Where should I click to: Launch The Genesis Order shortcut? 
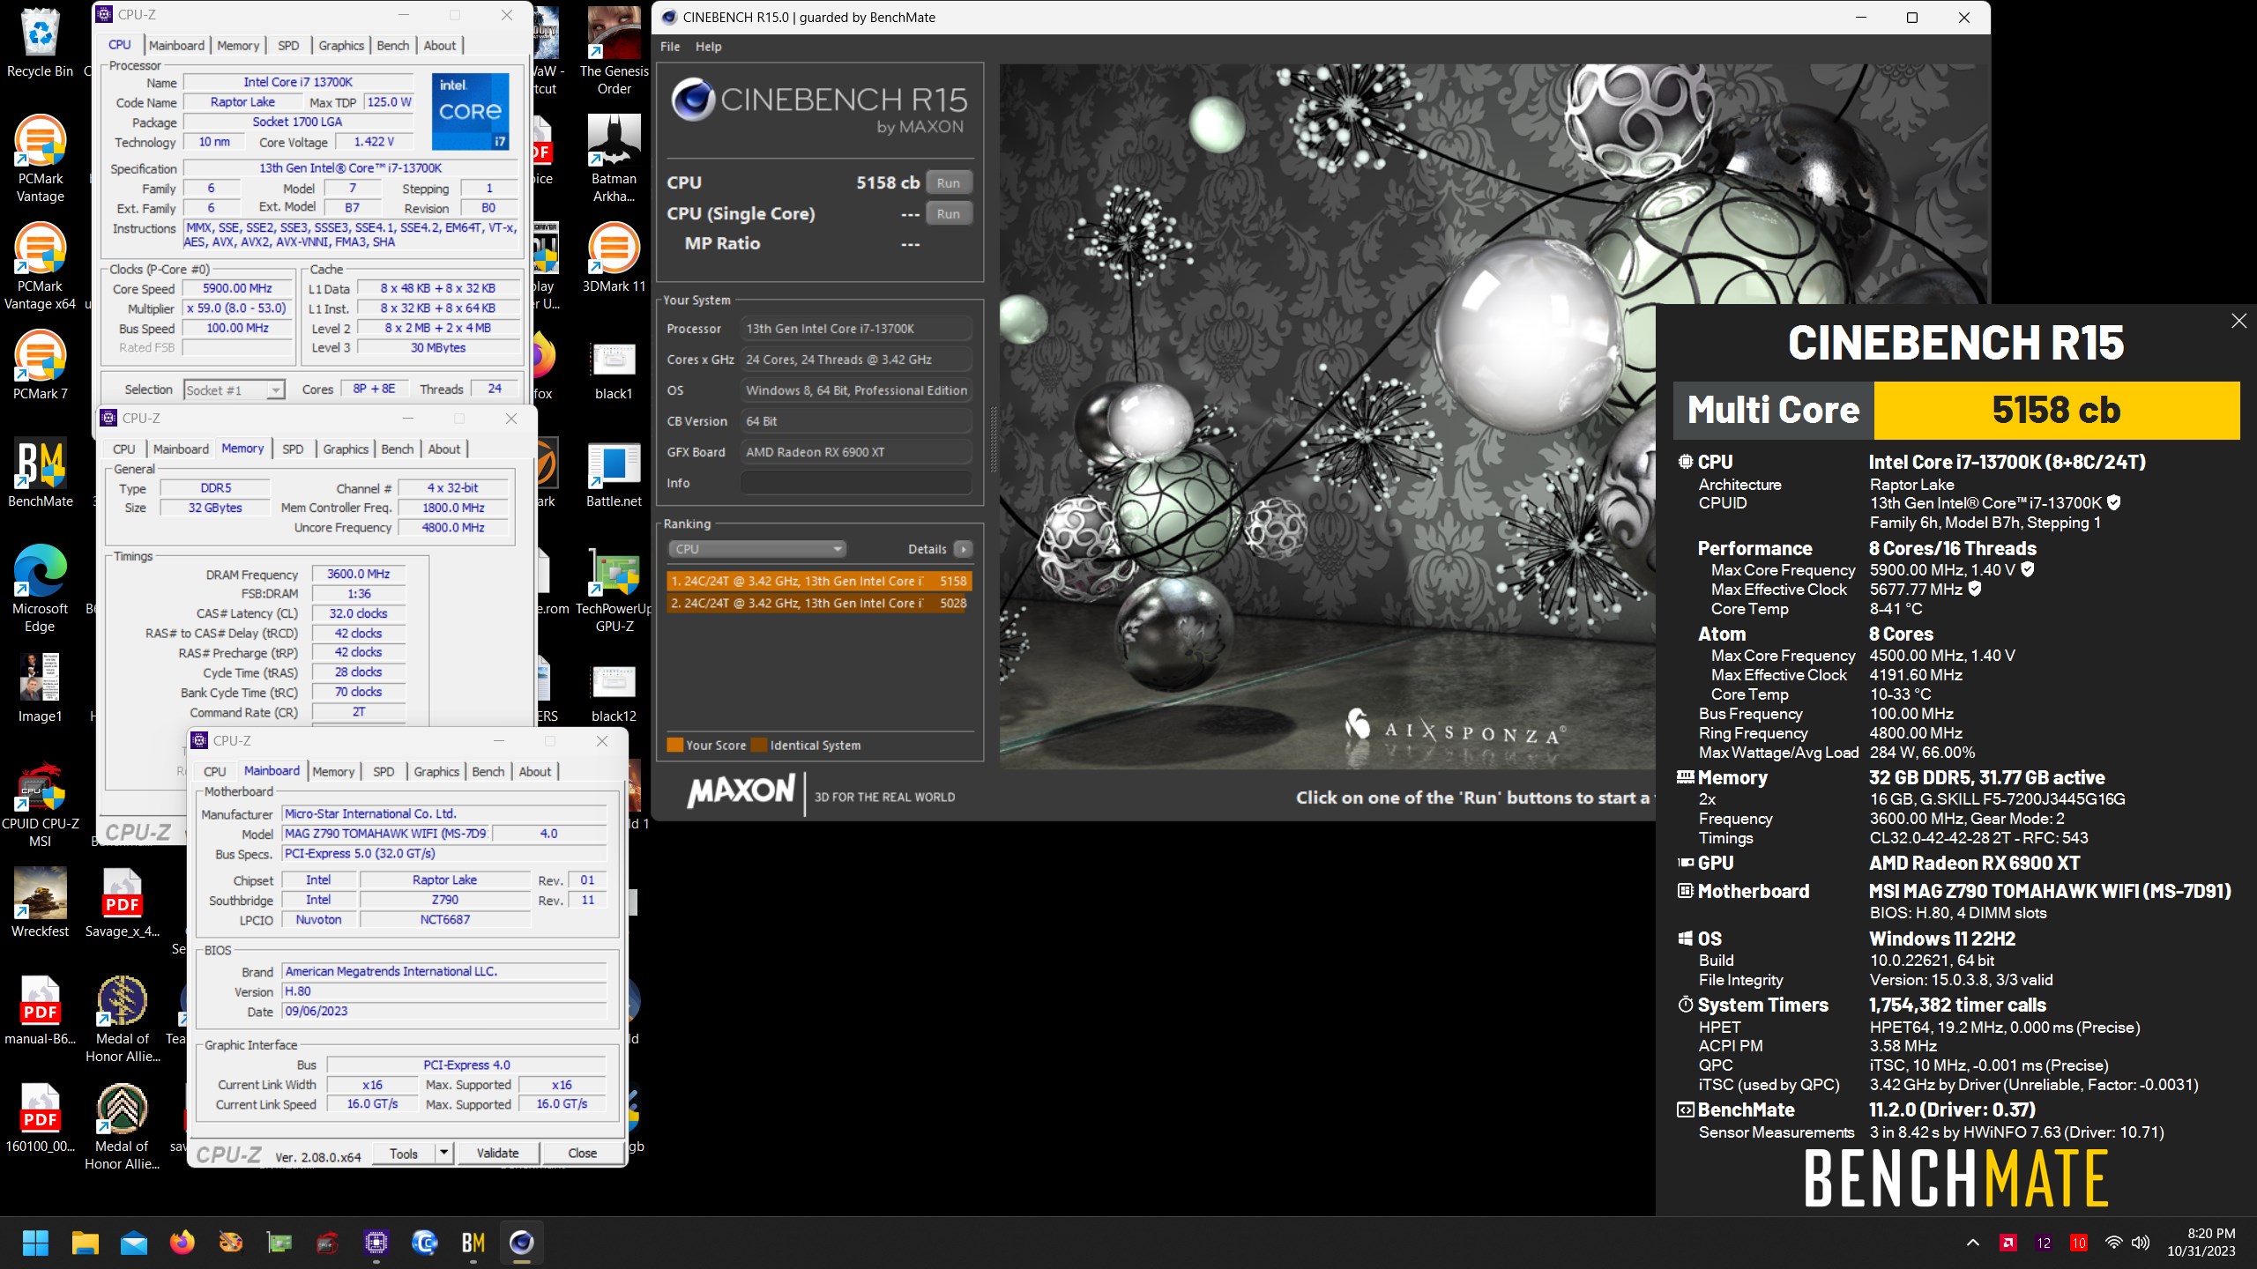click(x=614, y=51)
